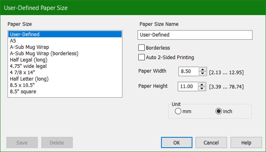The width and height of the screenshot is (266, 152).
Task: Select A-Sub Mug Wrap (borderless) entry
Action: click(65, 53)
